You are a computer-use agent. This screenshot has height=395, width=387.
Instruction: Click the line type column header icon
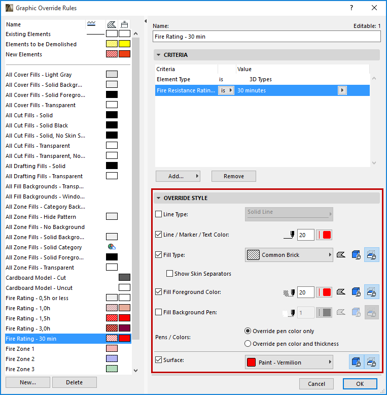point(91,24)
